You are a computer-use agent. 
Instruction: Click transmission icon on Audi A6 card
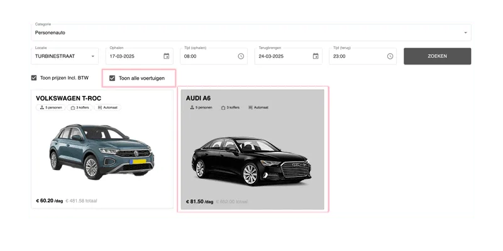coord(250,107)
